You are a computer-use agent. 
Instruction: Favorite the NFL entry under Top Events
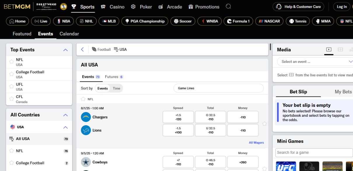[x=11, y=62]
